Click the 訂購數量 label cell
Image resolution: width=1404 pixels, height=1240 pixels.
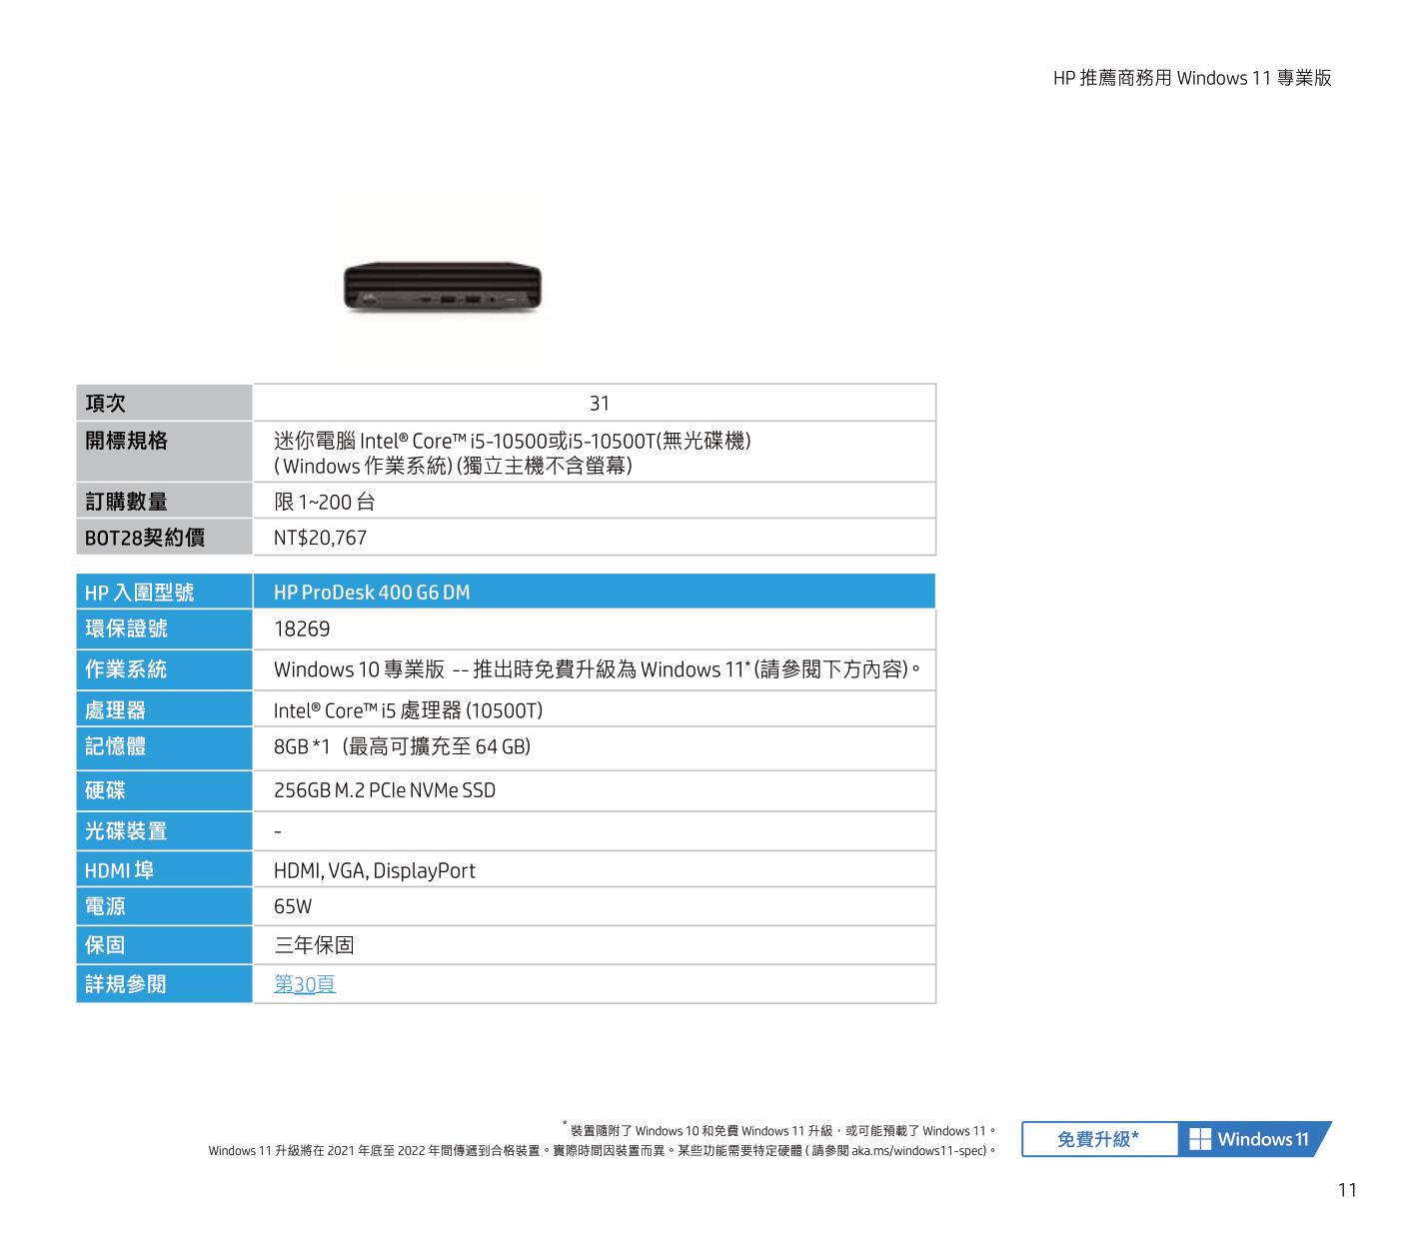point(165,502)
